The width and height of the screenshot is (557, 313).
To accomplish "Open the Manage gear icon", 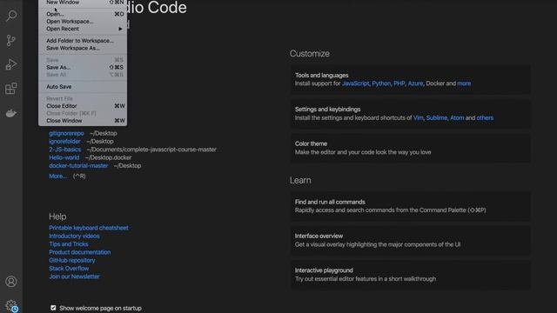I will (x=11, y=305).
